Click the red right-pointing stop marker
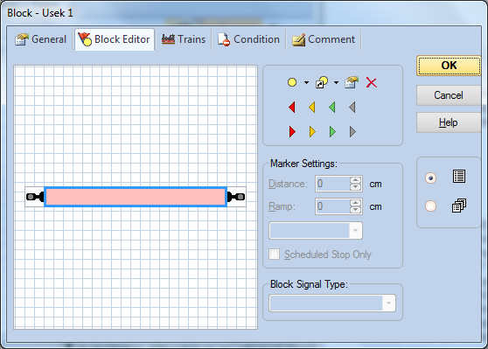 (x=292, y=132)
